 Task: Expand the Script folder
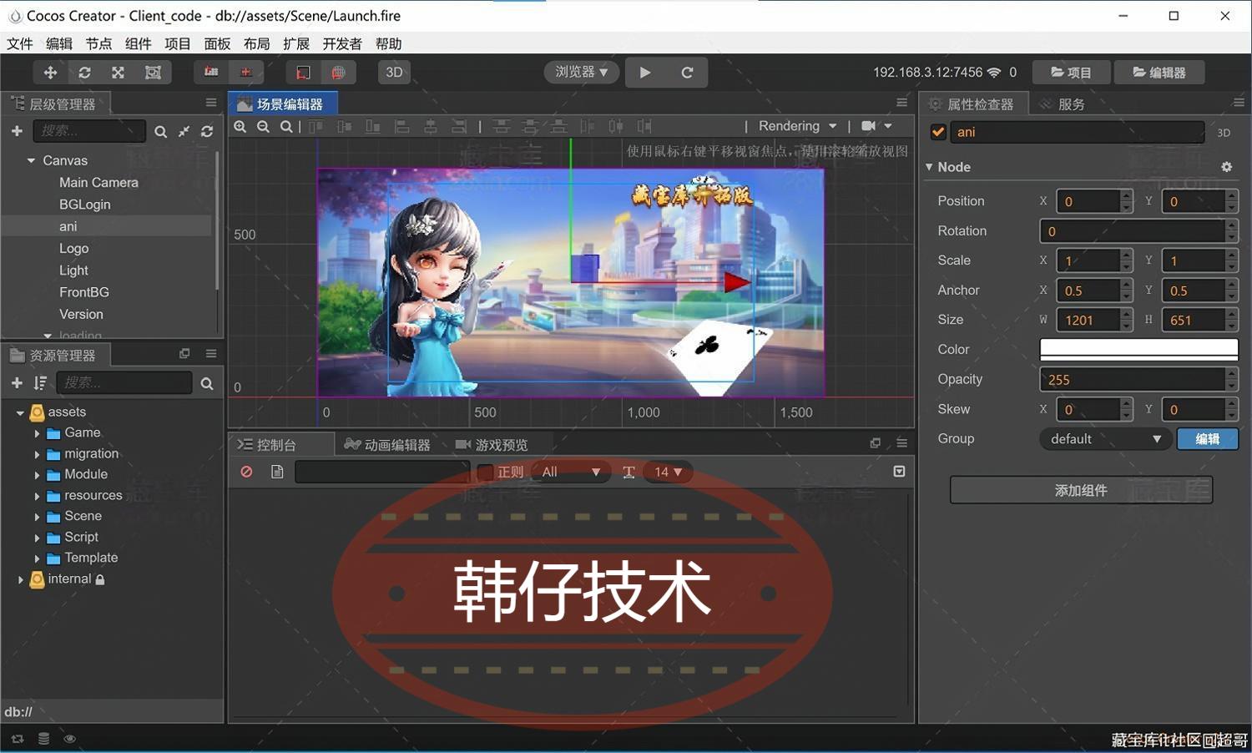click(x=37, y=538)
